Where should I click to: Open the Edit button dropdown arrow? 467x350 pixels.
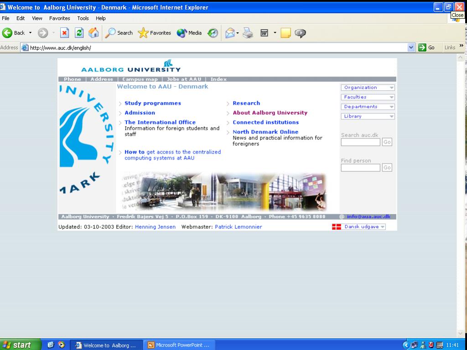[x=275, y=33]
